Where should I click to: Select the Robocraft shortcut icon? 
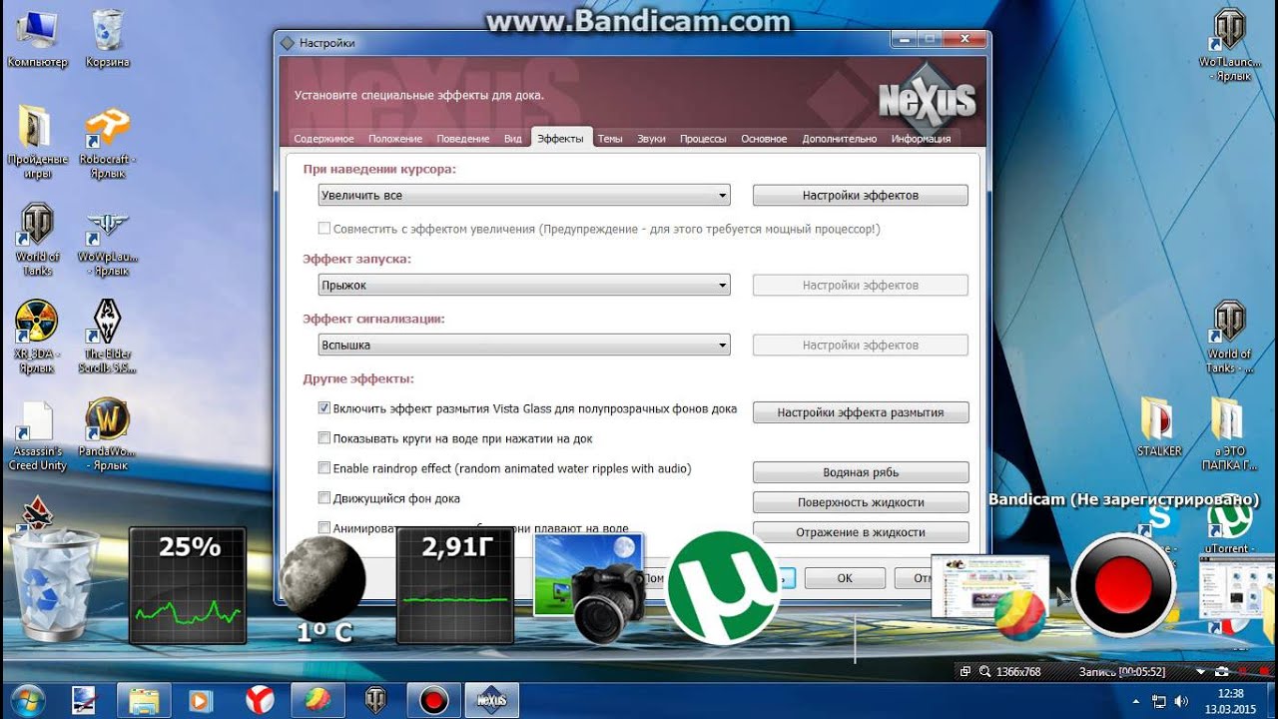pos(107,142)
